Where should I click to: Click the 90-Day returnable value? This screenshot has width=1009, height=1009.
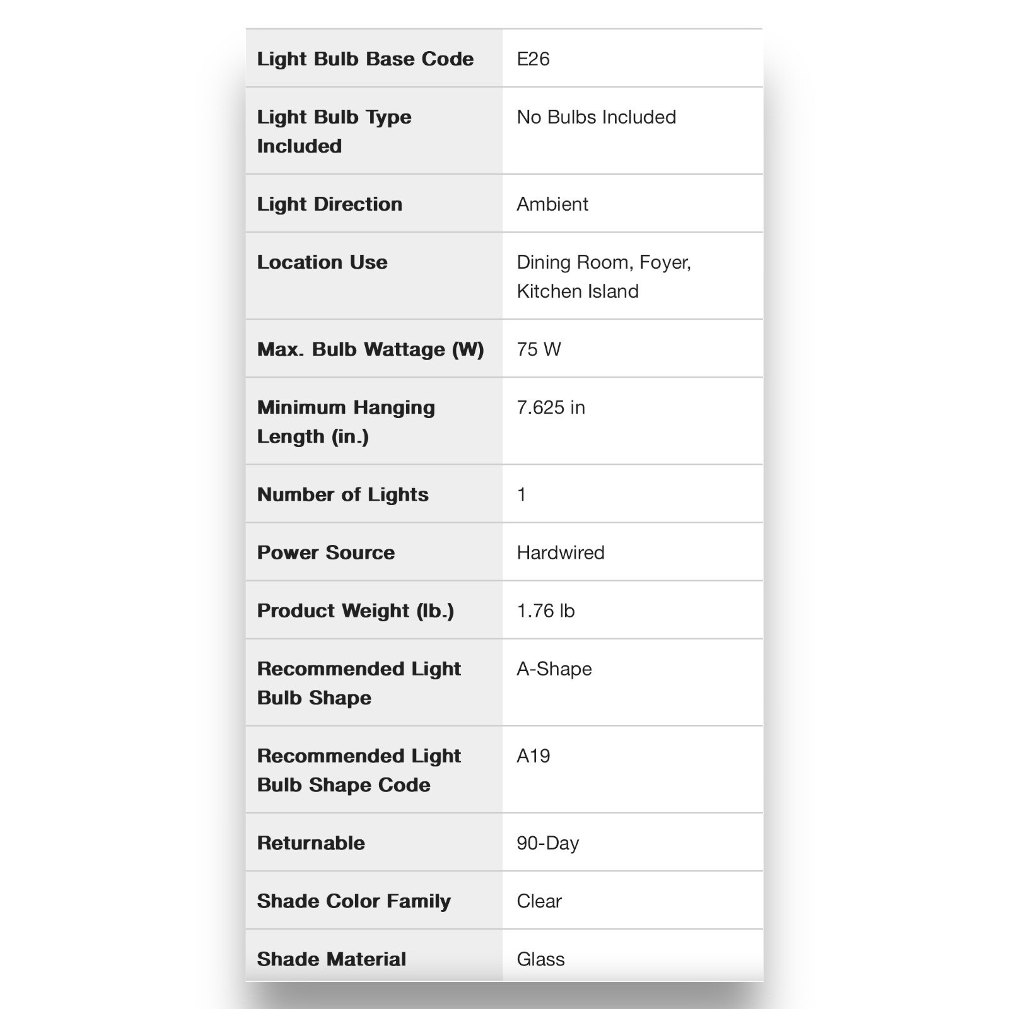click(x=547, y=843)
